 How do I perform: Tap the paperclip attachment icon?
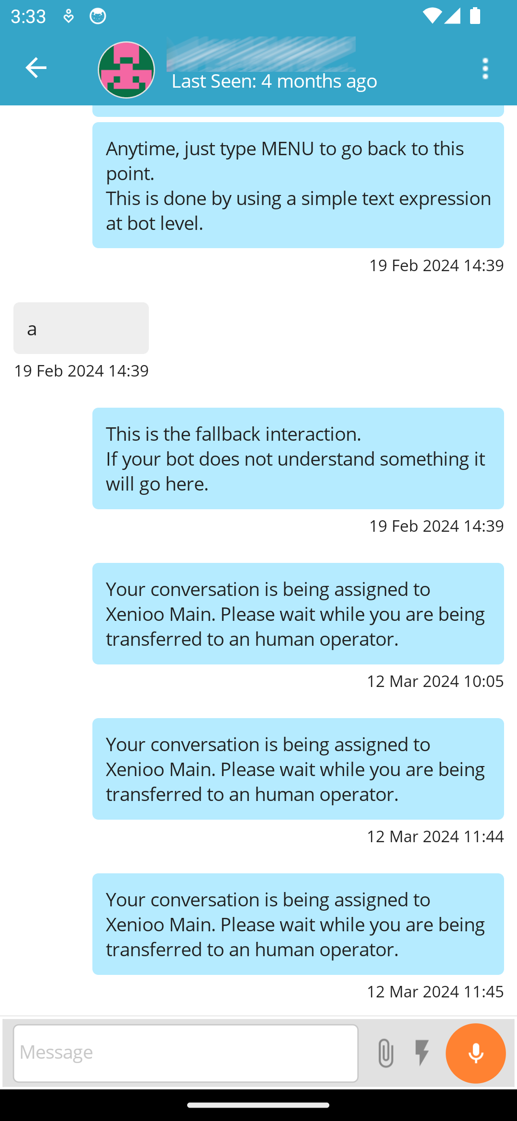pos(386,1053)
